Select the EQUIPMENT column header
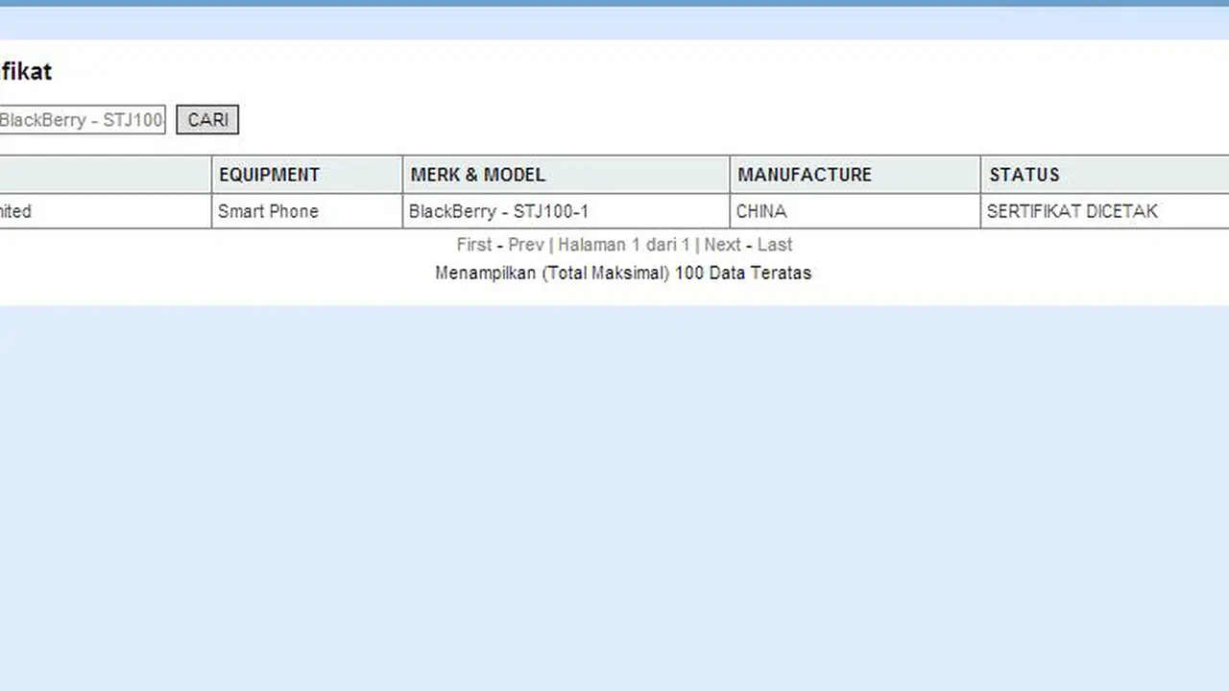This screenshot has width=1229, height=691. pyautogui.click(x=307, y=175)
